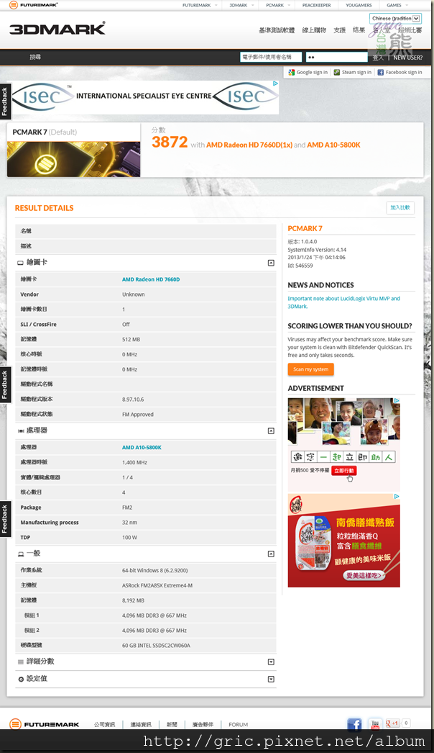
Task: Collapse the 繪圖卡 section
Action: (271, 263)
